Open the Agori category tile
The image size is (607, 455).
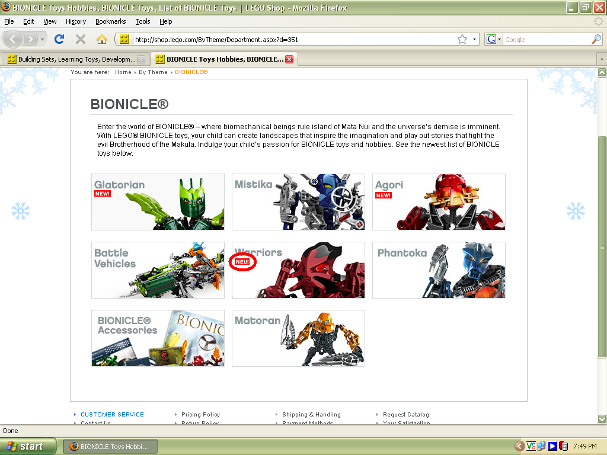coord(439,202)
